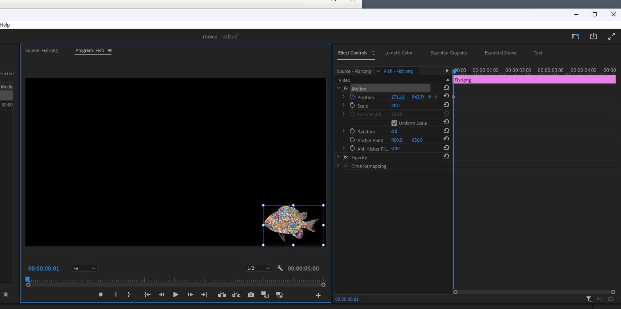Add a marker in Program monitor
The height and width of the screenshot is (309, 621).
tap(100, 295)
